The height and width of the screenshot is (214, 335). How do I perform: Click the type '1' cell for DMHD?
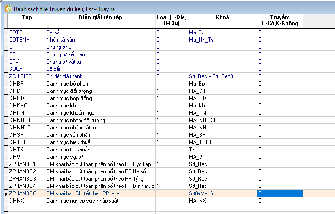[x=172, y=98]
